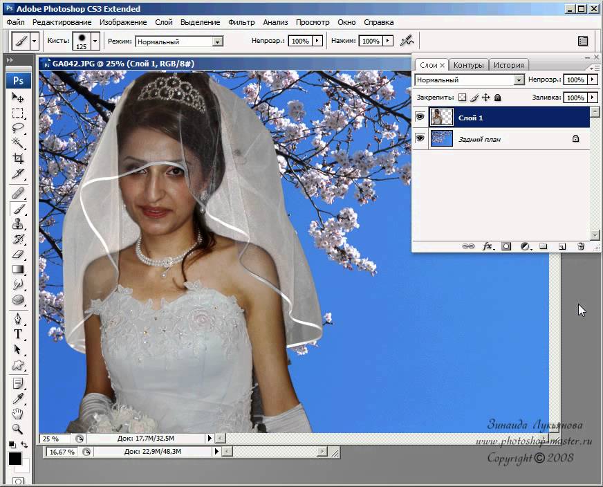603x487 pixels.
Task: Choose the Horizontal Type tool
Action: pos(18,334)
